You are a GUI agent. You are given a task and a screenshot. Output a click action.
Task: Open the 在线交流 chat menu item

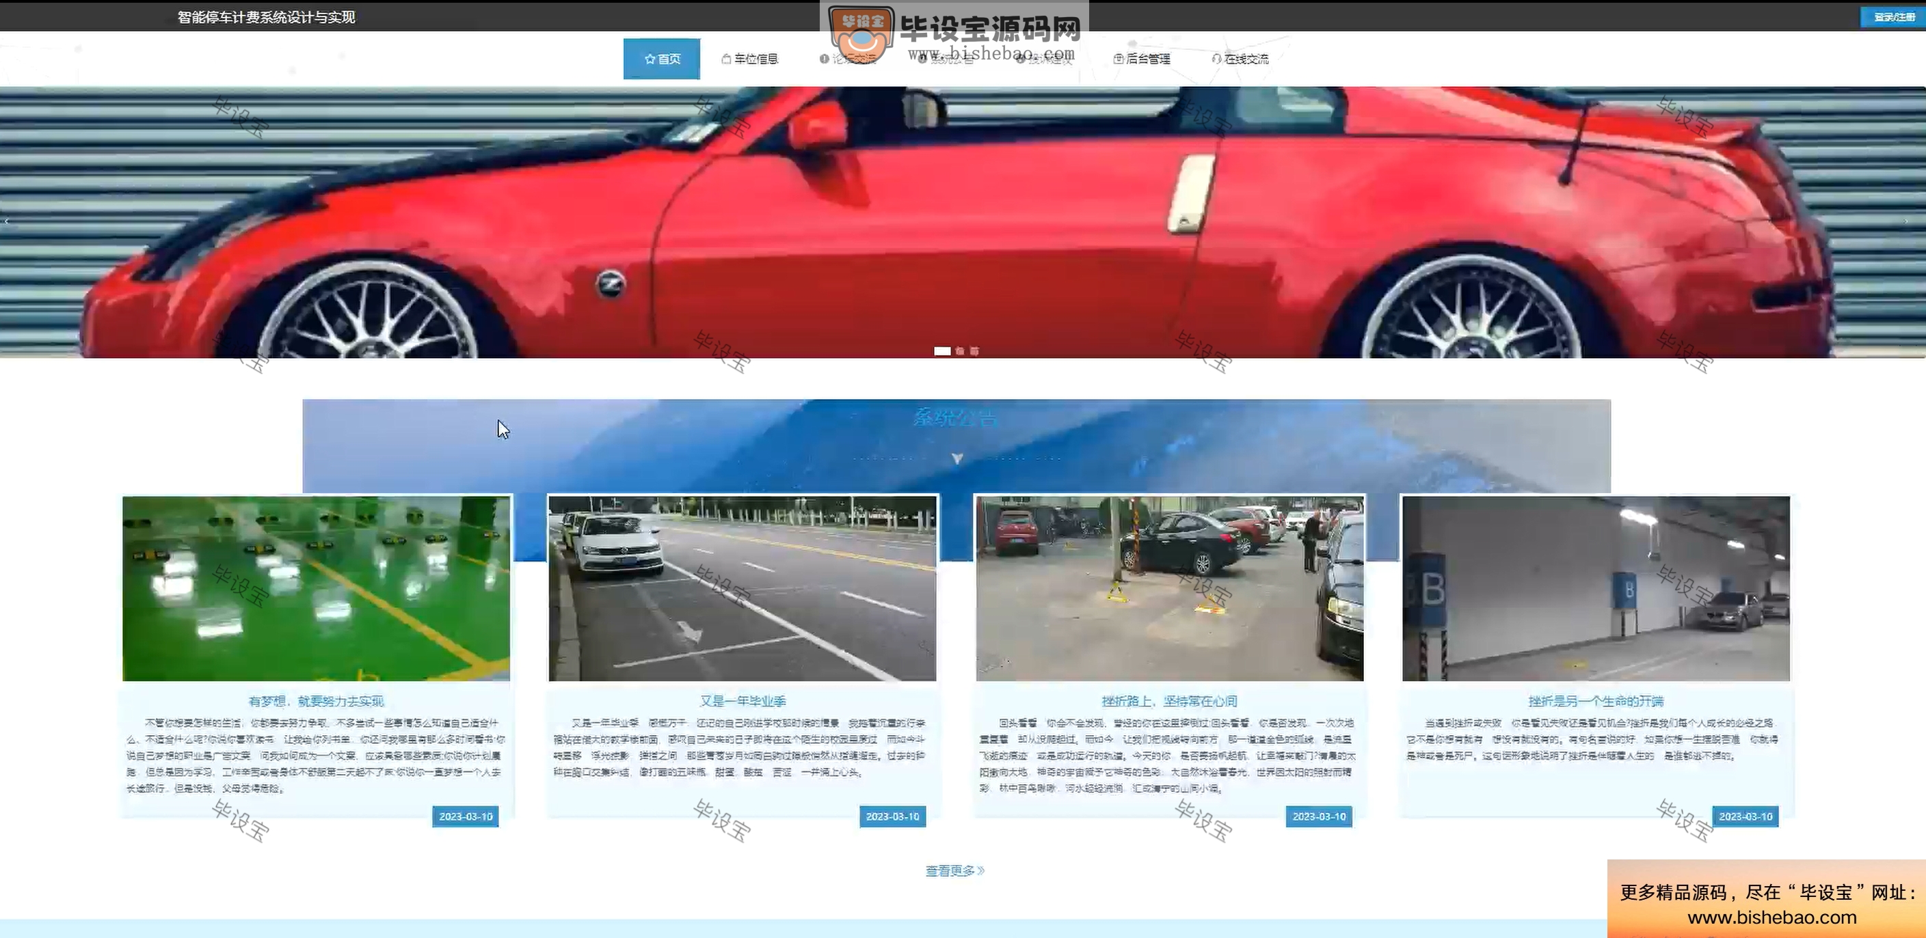[x=1240, y=59]
